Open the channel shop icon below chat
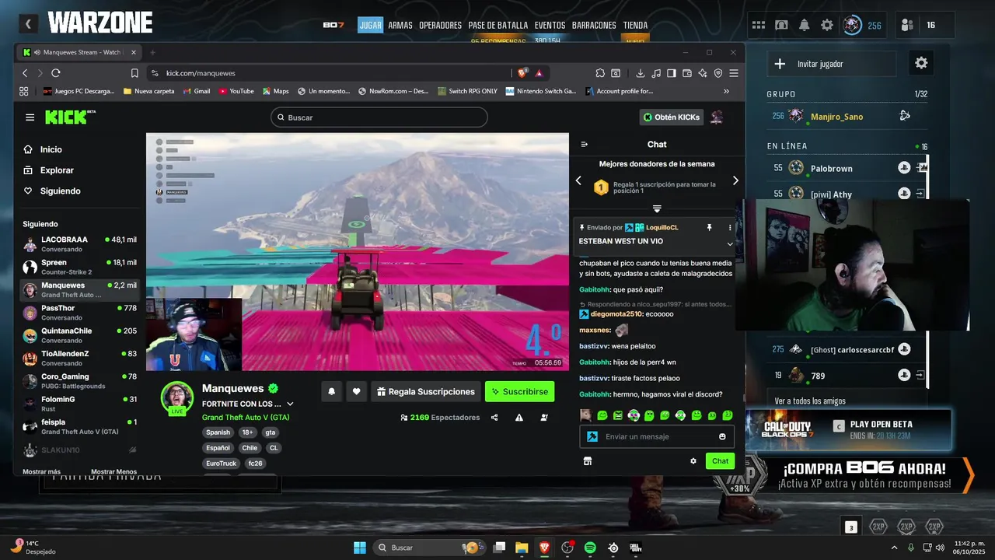 point(588,461)
